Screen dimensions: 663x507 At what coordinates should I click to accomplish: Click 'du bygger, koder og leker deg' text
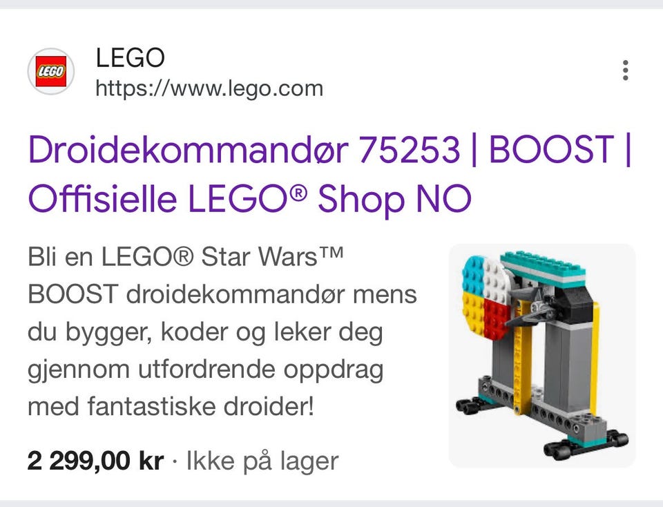[x=206, y=332]
